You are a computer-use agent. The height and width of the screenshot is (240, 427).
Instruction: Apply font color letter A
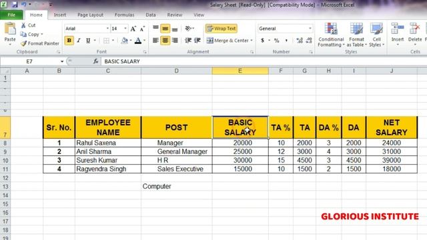point(138,41)
